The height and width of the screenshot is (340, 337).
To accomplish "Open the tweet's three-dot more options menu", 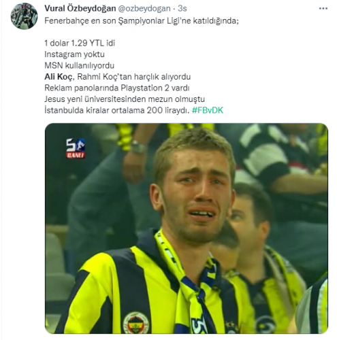I will (323, 9).
